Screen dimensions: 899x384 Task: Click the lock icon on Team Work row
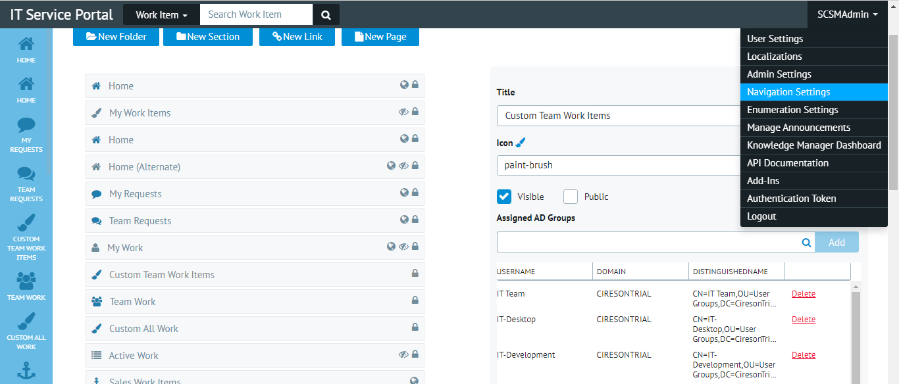pyautogui.click(x=415, y=300)
